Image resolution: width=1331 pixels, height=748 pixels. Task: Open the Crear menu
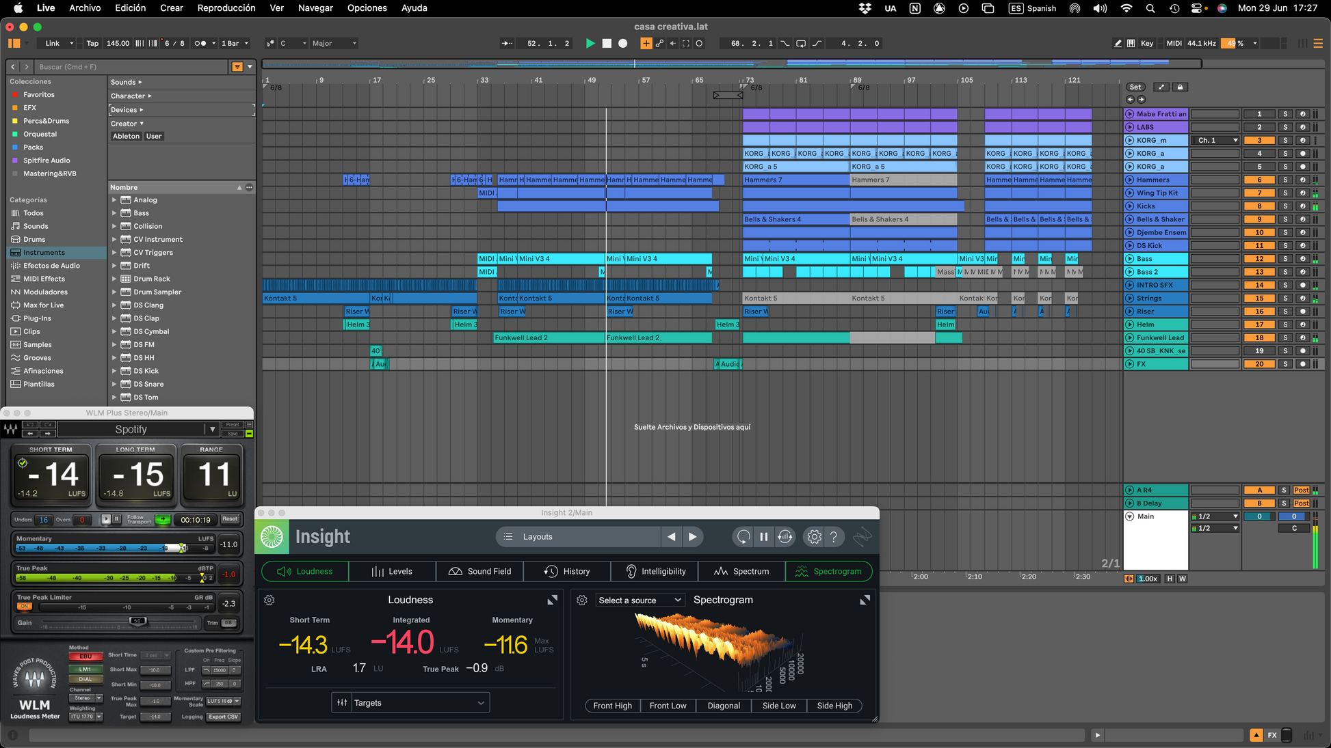171,8
